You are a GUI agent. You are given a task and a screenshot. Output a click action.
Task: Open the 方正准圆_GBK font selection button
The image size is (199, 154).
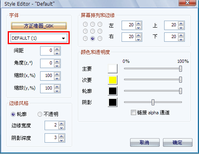[x=39, y=26]
